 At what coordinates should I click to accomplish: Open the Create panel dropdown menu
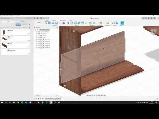point(55,25)
